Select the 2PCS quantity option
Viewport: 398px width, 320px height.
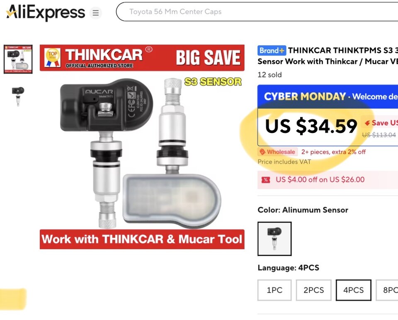pyautogui.click(x=313, y=290)
